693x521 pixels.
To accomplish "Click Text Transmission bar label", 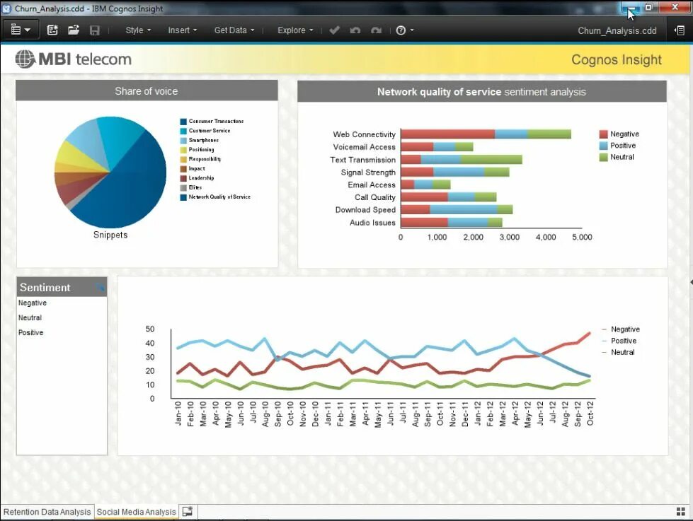I will coord(362,160).
